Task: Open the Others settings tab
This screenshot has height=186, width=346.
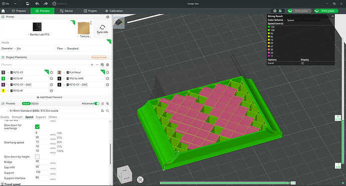Action: (53, 117)
